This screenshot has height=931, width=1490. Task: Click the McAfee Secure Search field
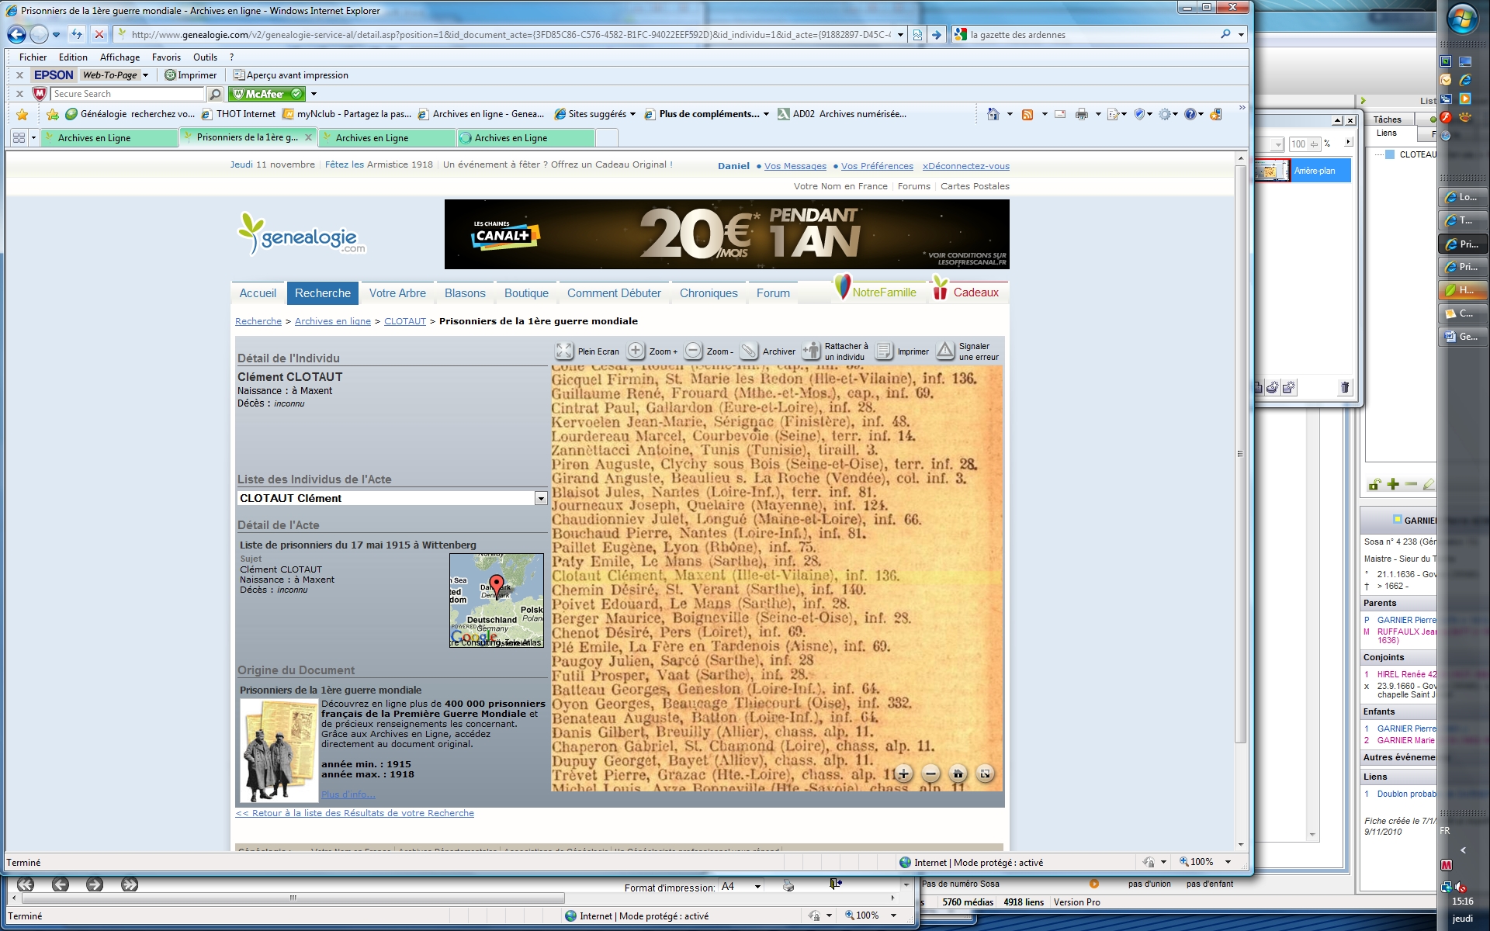click(x=127, y=94)
